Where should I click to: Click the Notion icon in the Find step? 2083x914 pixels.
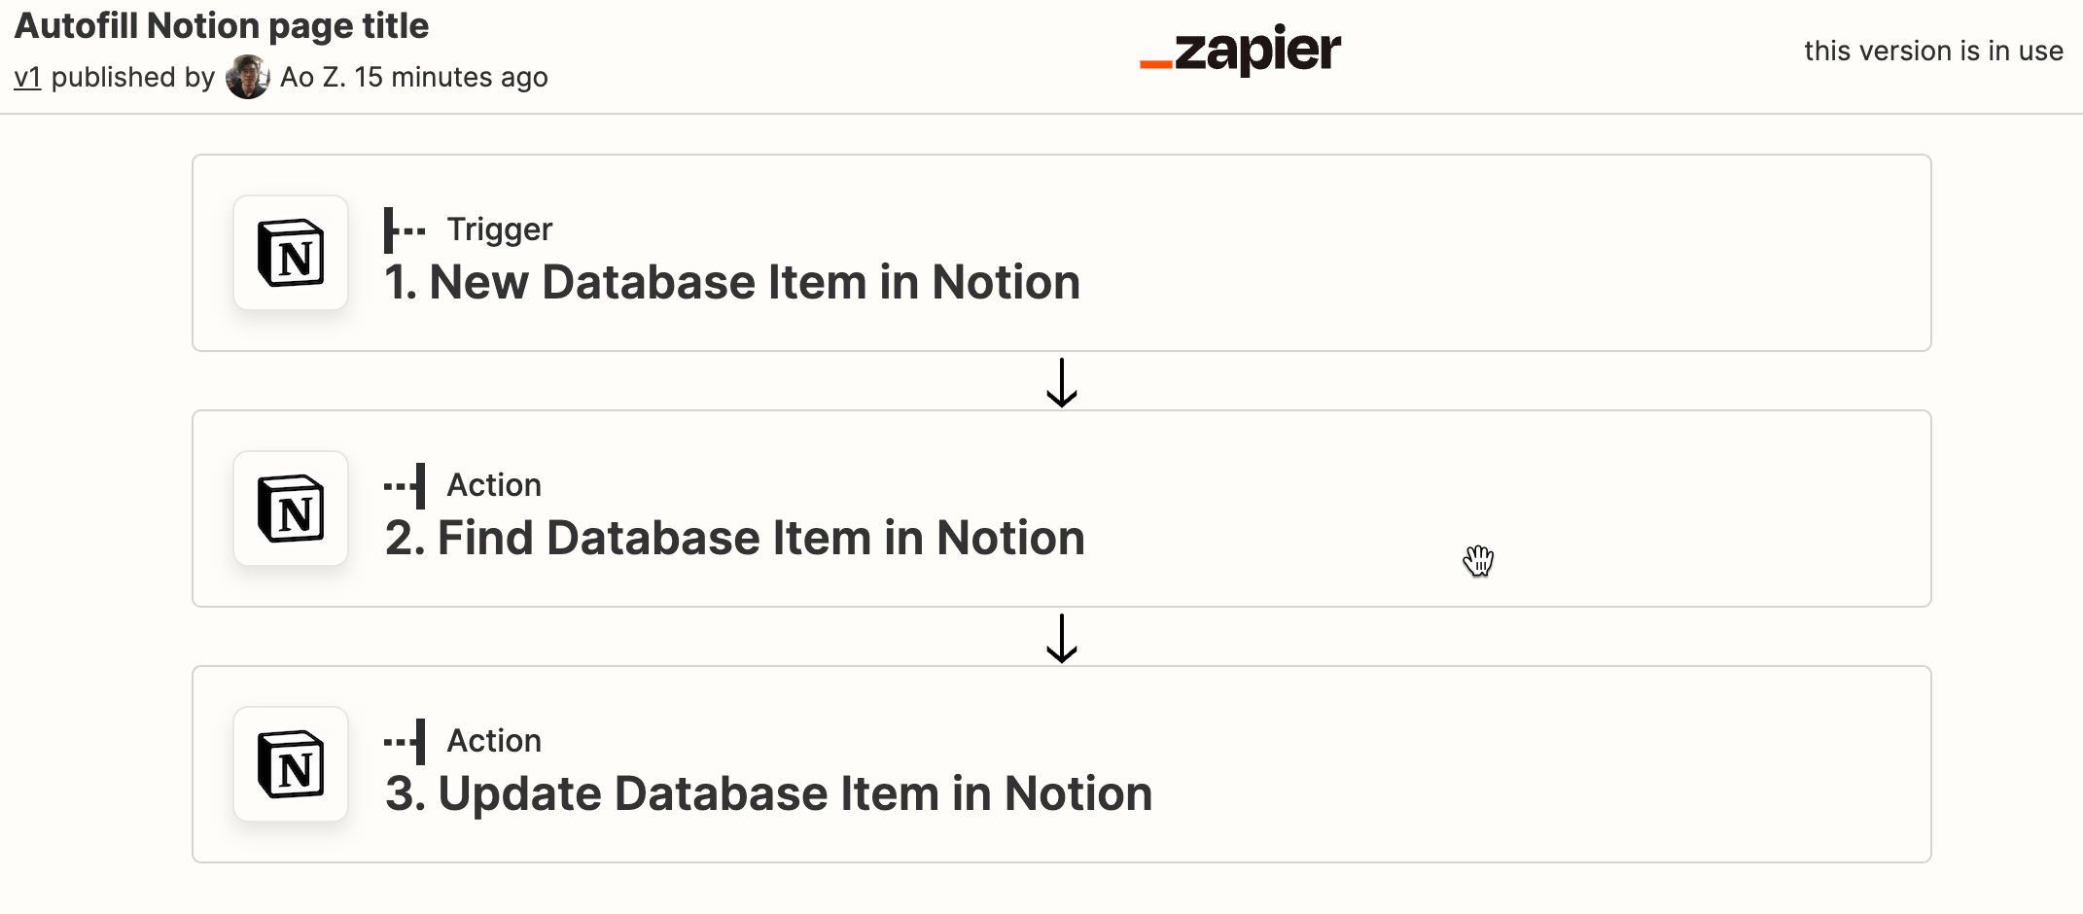pyautogui.click(x=291, y=509)
